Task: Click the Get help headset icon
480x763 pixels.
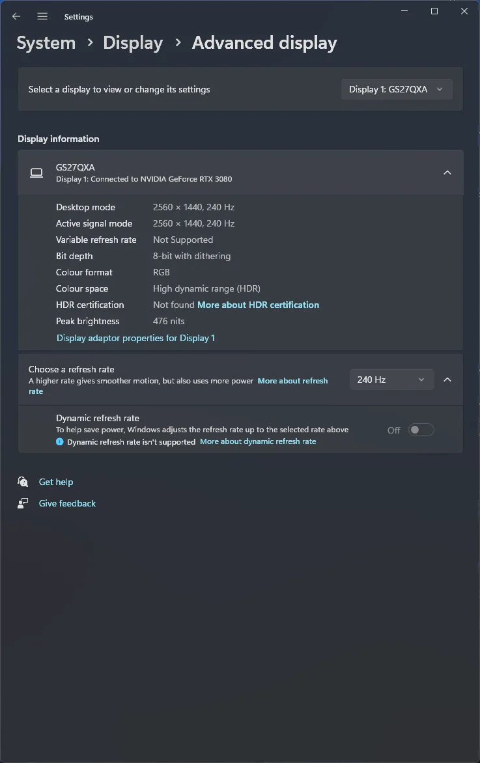Action: 22,482
